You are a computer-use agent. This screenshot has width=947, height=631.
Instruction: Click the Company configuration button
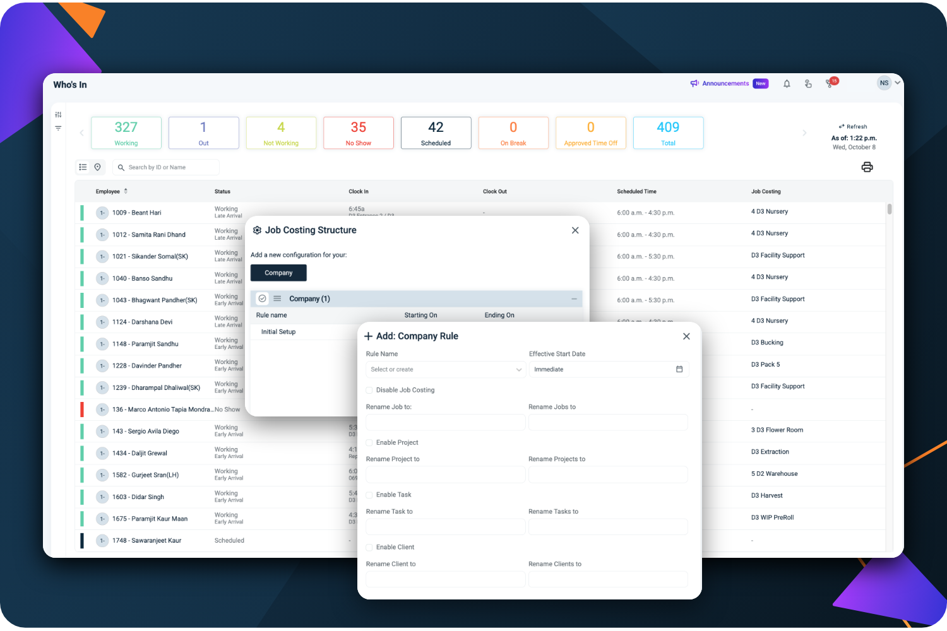pos(278,273)
